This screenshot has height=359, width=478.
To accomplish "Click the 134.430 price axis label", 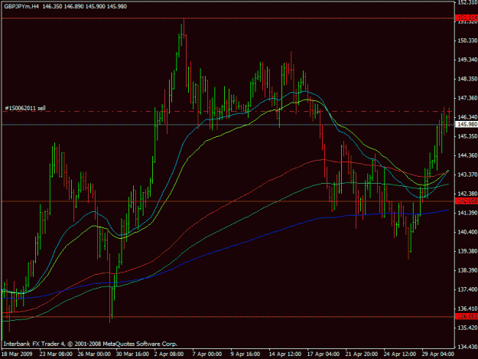I will [467, 347].
